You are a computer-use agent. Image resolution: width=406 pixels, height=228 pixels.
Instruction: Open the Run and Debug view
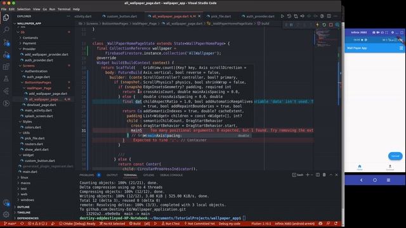6,54
